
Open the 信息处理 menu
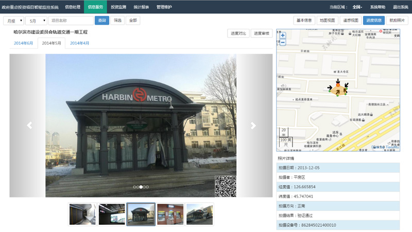(x=73, y=7)
